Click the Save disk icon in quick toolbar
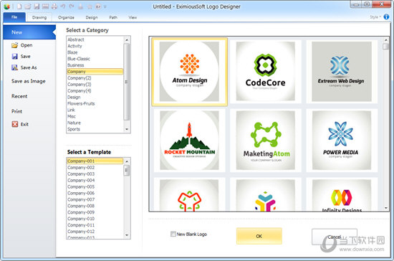 [x=37, y=6]
